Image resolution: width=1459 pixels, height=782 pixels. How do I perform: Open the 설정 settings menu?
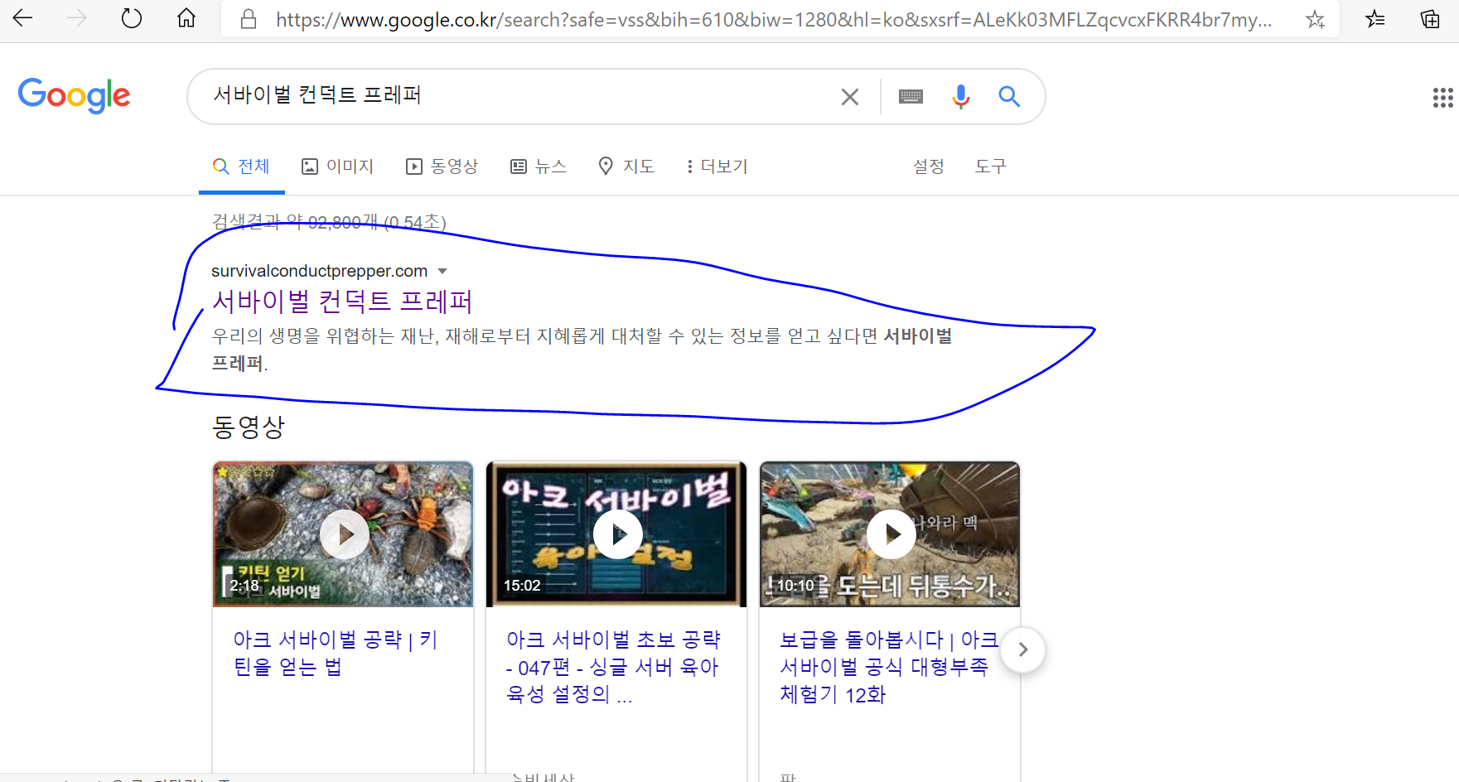pos(929,167)
